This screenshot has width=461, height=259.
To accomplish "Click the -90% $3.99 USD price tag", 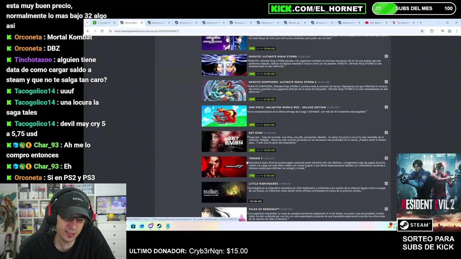I will [x=262, y=48].
